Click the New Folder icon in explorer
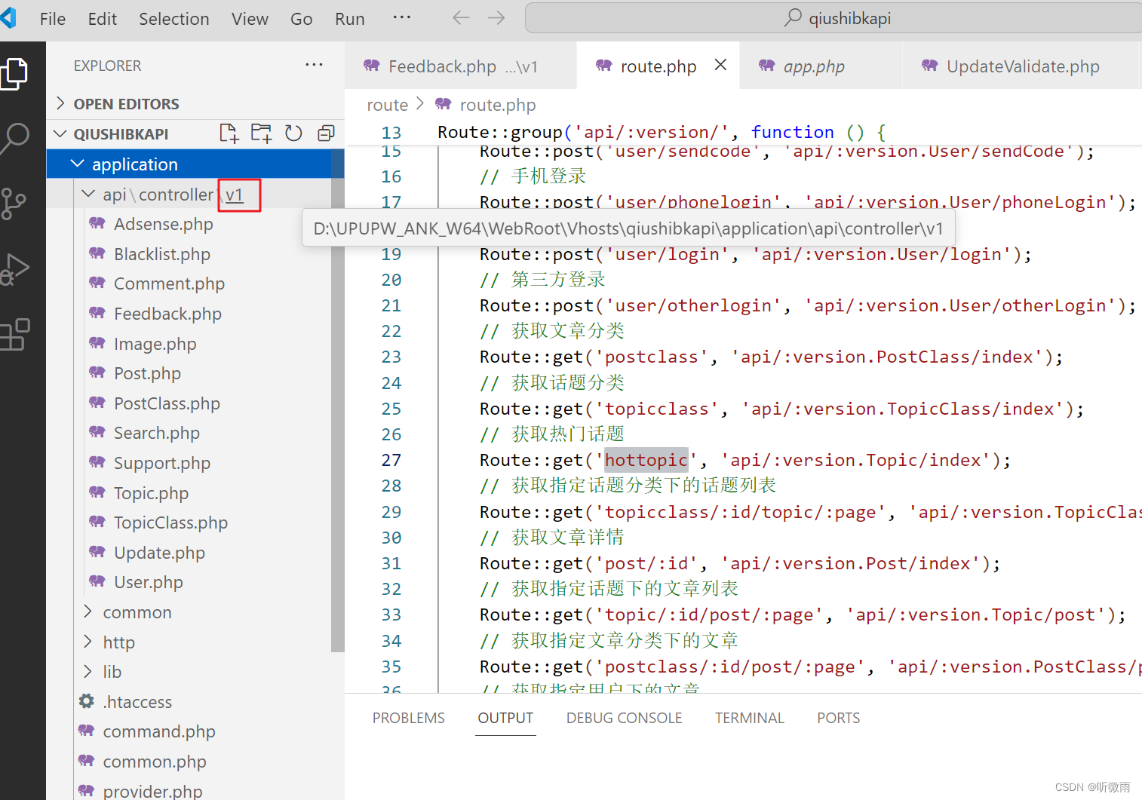Screen dimensions: 1142x800 pos(261,133)
